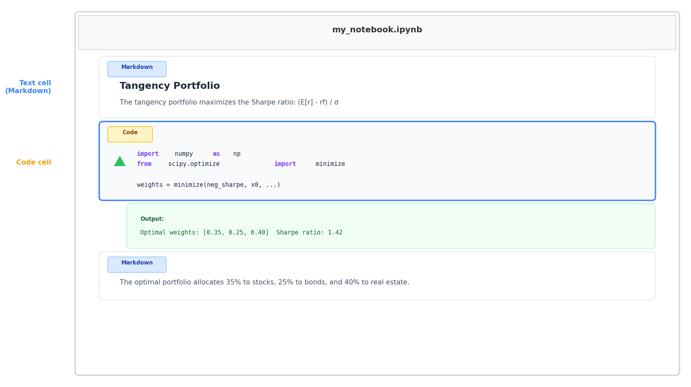The height and width of the screenshot is (387, 691).
Task: Click the green triangle run icon
Action: click(120, 162)
